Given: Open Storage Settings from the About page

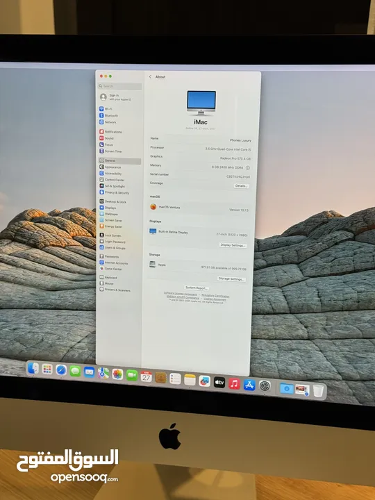Looking at the screenshot, I should click(231, 278).
